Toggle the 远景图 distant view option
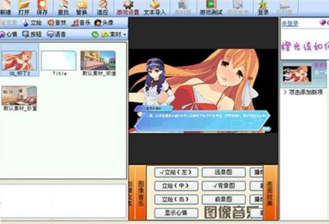The image size is (329, 224). [223, 172]
